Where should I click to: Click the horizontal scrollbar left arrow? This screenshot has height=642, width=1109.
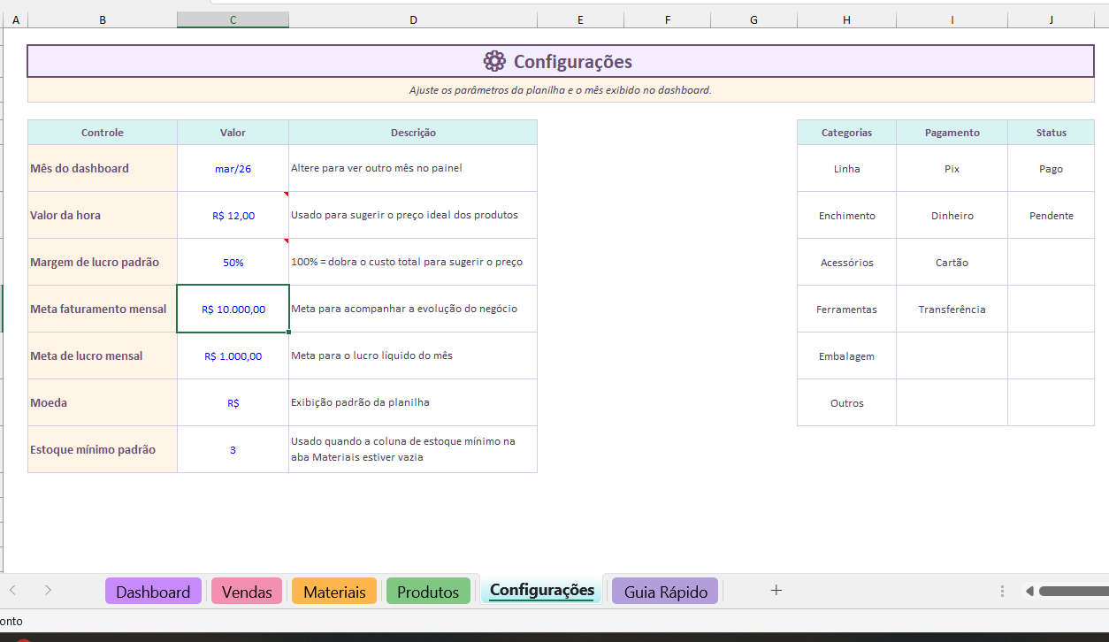pyautogui.click(x=1029, y=591)
